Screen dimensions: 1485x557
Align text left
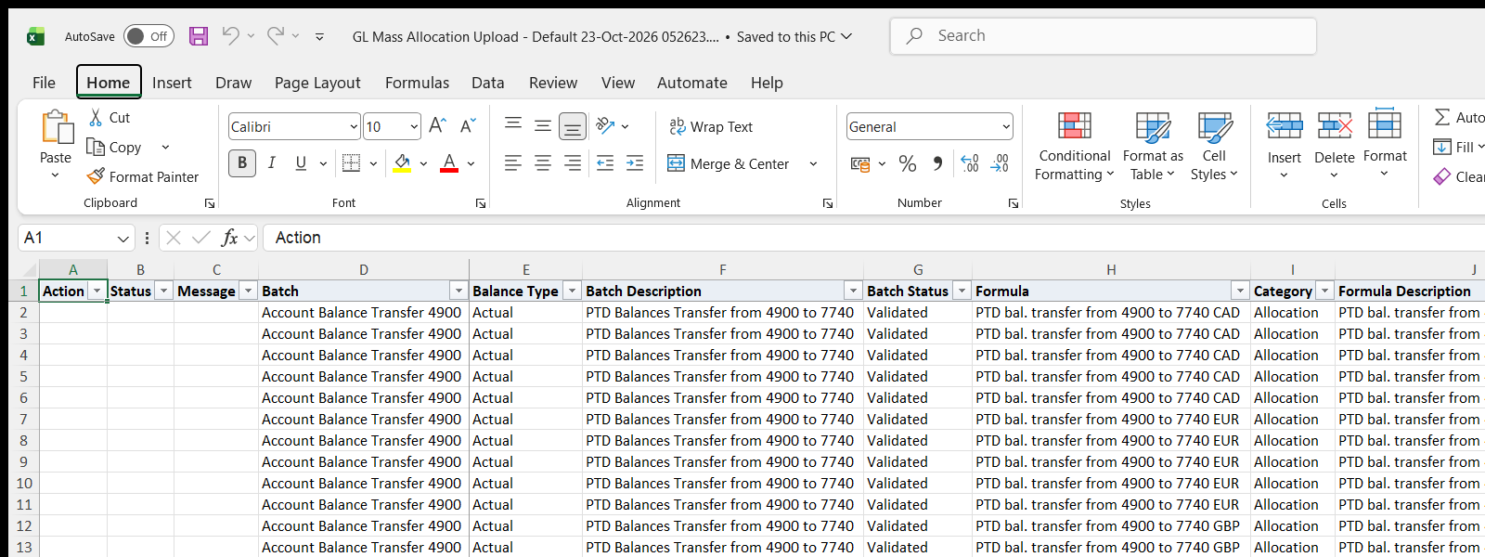tap(513, 163)
